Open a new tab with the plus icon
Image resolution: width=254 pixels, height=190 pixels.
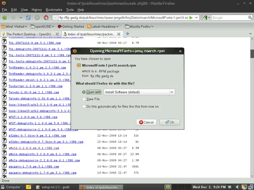(x=128, y=34)
